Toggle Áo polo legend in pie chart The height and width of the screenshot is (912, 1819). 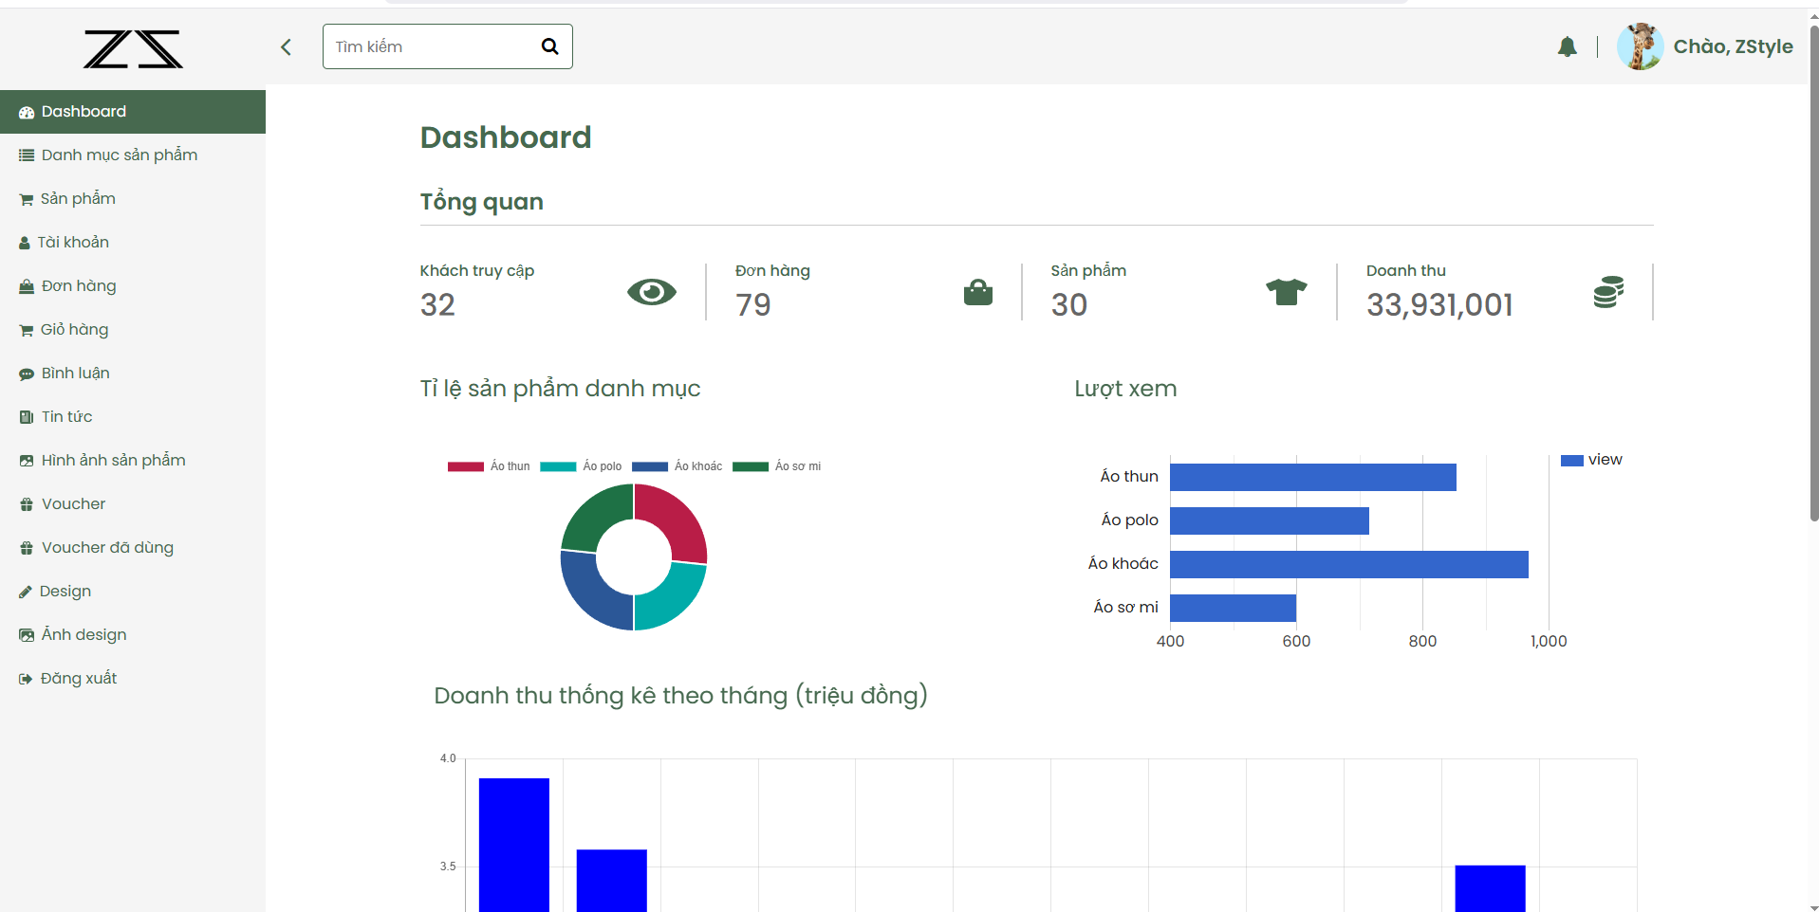coord(581,466)
